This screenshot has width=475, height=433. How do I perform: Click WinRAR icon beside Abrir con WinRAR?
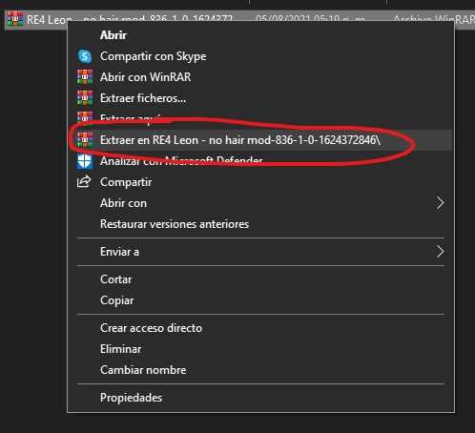85,77
